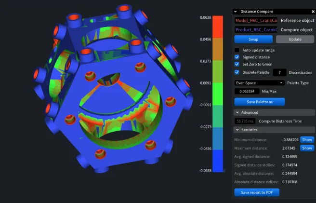Screen dimensions: 316x203
Task: Click the Swap button
Action: coord(253,40)
